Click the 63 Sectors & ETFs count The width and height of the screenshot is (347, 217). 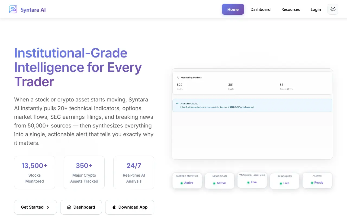pos(281,85)
